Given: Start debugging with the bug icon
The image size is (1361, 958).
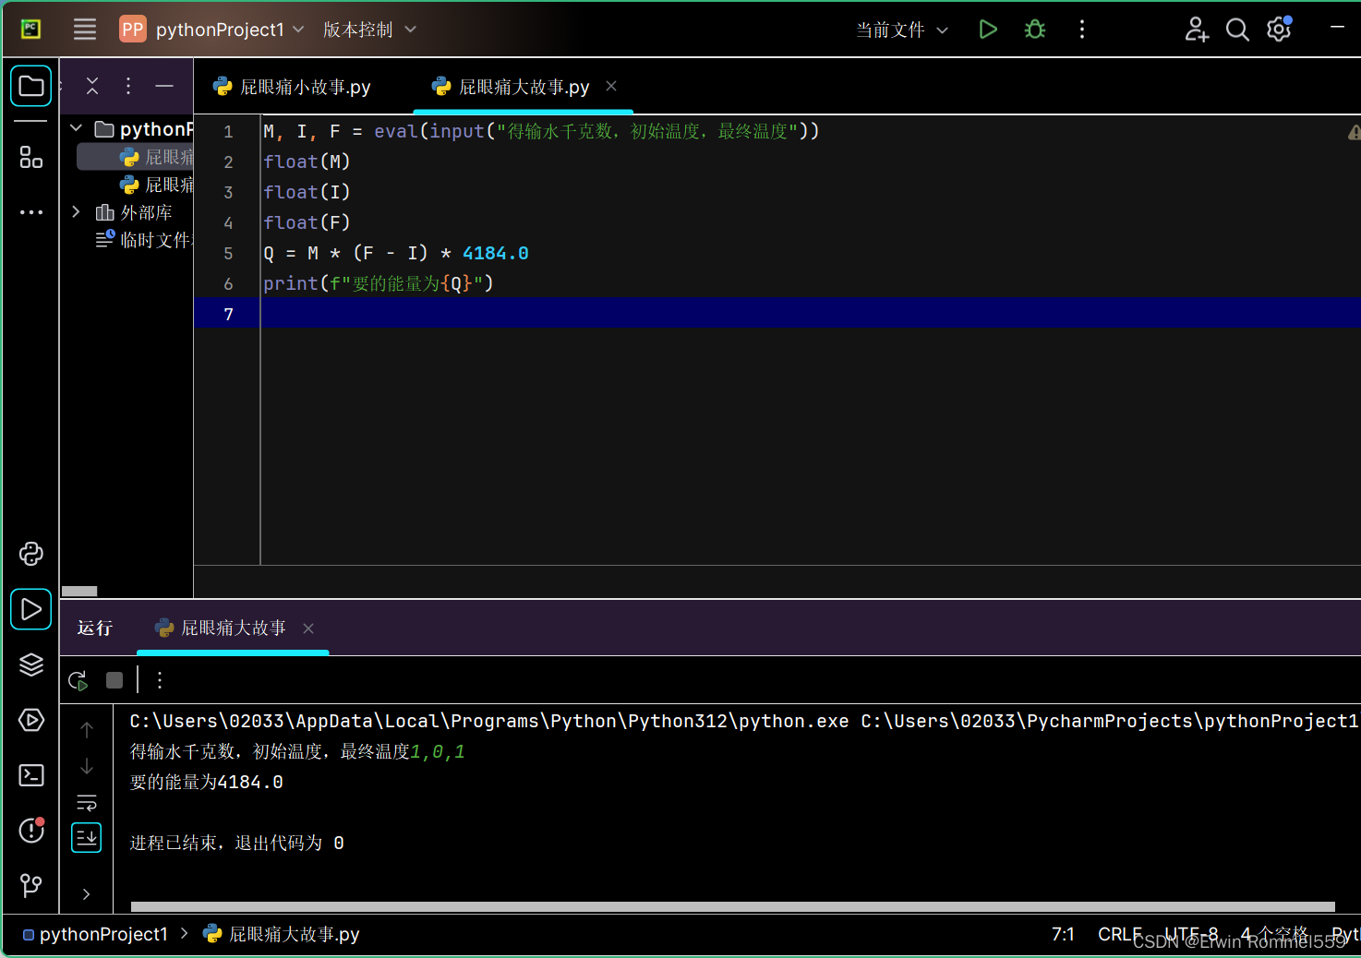Looking at the screenshot, I should pyautogui.click(x=1034, y=29).
